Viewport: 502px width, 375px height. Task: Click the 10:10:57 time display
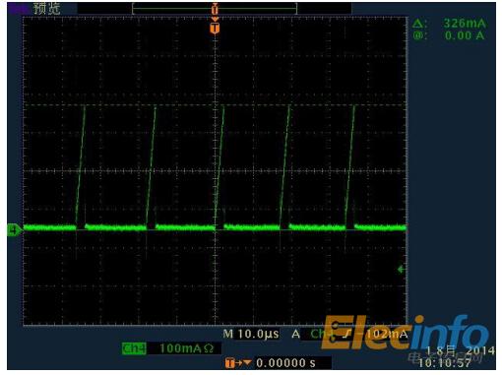coord(445,363)
